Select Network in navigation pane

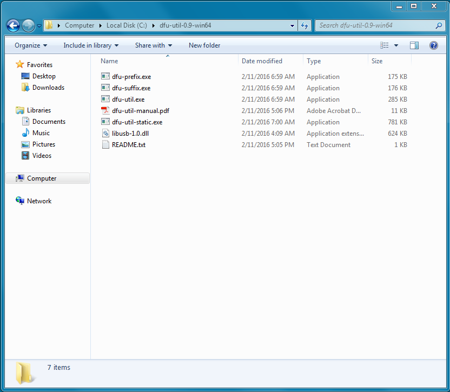tap(39, 201)
